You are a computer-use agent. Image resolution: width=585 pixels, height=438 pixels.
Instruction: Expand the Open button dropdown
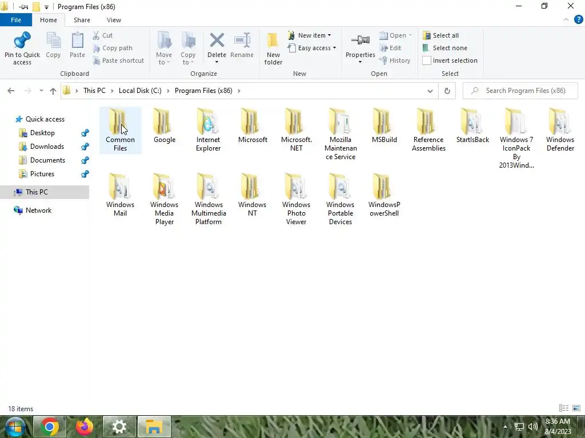[x=410, y=35]
